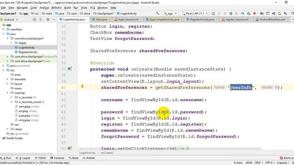The image size is (294, 165).
Task: Collapse the res folder
Action: click(4, 70)
